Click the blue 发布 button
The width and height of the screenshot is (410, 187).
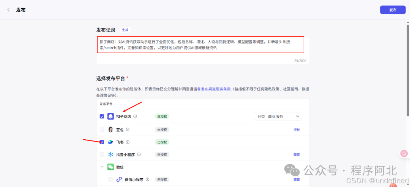click(x=393, y=10)
